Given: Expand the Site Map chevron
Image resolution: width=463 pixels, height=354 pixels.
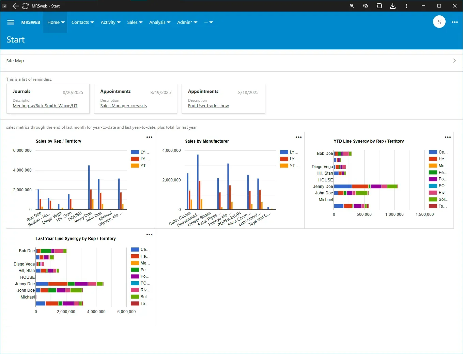Looking at the screenshot, I should [454, 61].
